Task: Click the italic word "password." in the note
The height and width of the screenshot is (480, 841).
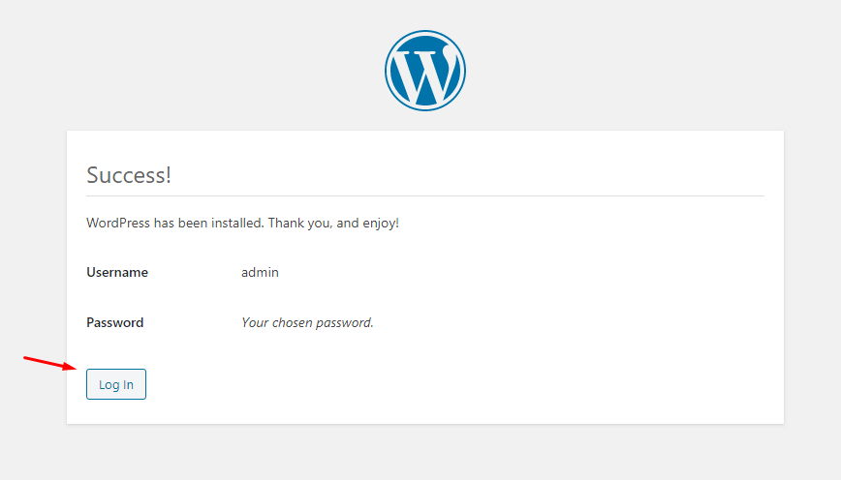Action: coord(346,323)
